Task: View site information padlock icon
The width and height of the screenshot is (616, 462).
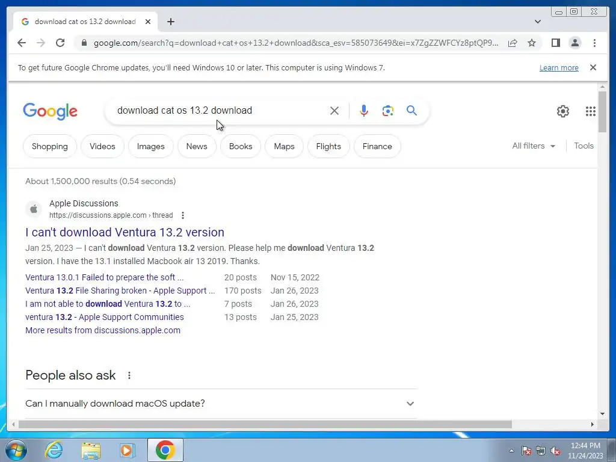Action: click(84, 43)
